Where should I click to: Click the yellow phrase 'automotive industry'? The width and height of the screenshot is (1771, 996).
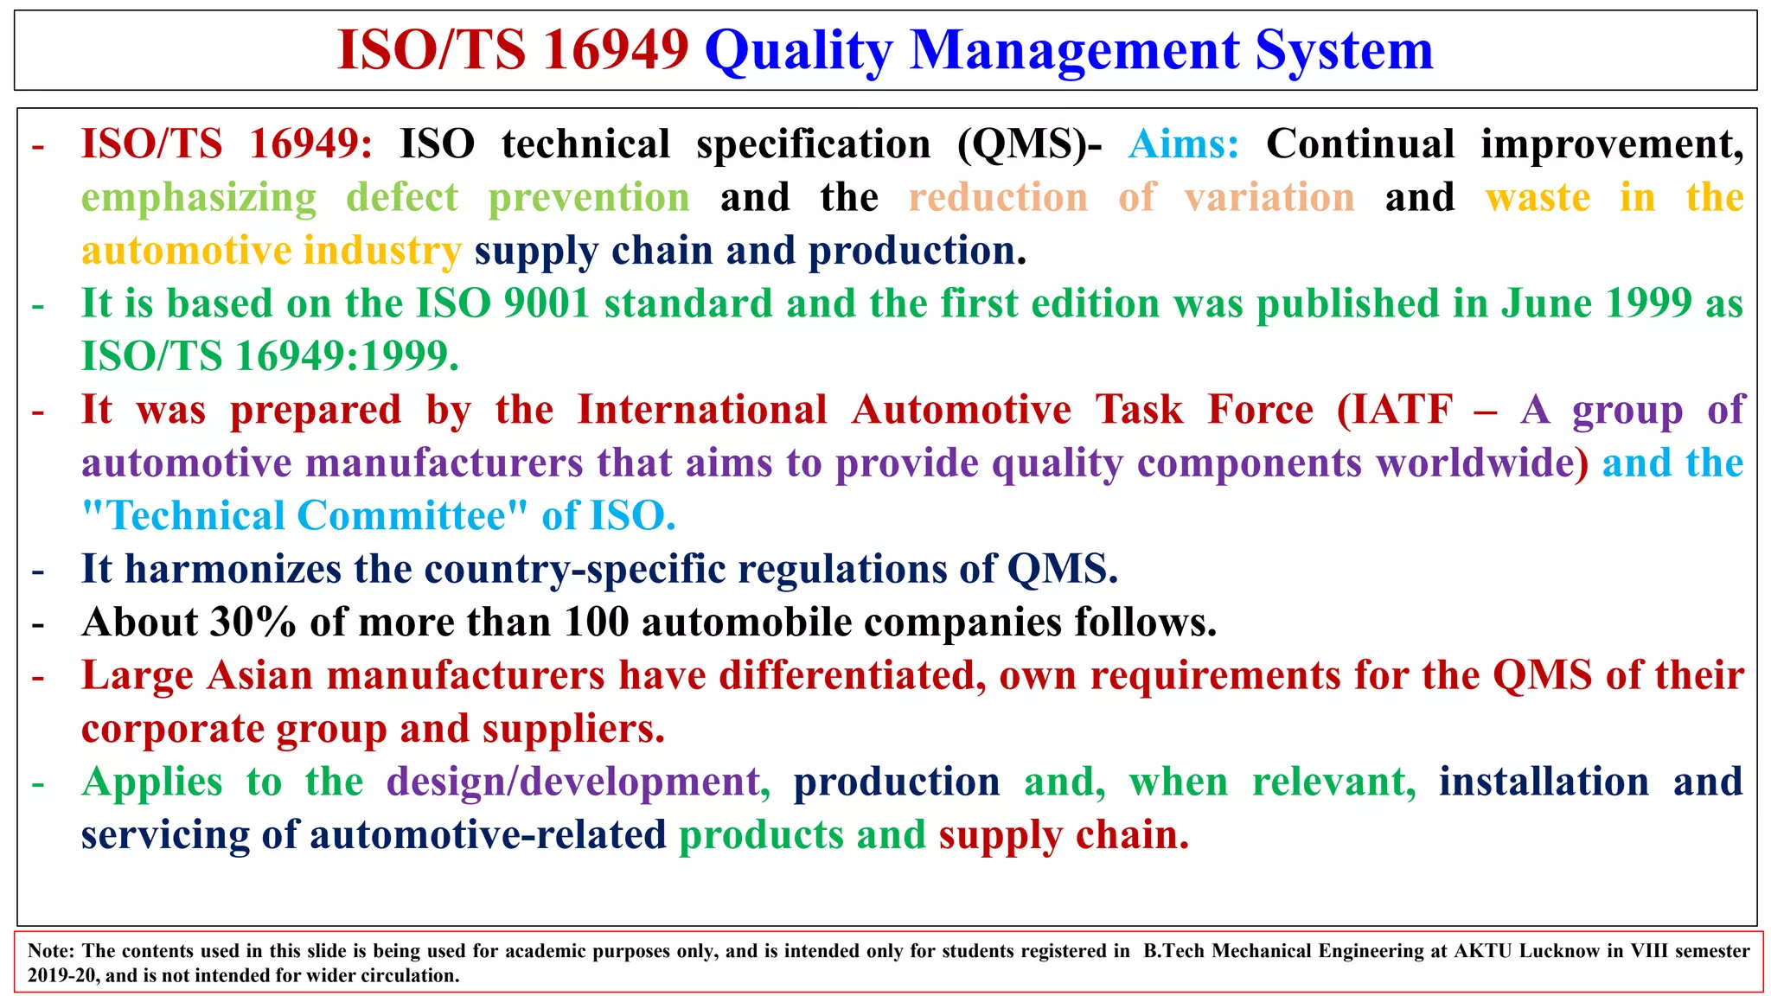coord(272,251)
